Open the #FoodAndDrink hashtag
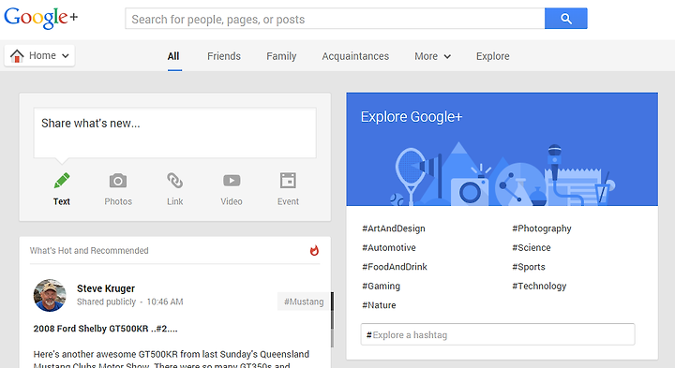The height and width of the screenshot is (368, 675). pyautogui.click(x=395, y=267)
